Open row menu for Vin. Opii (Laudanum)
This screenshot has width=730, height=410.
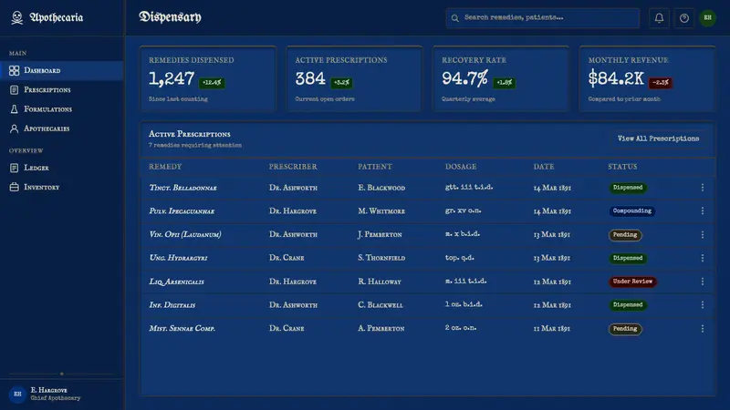pos(702,235)
